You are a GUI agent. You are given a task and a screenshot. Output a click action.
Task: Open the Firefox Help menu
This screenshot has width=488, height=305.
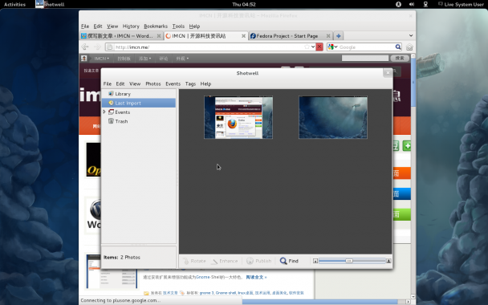click(x=194, y=26)
